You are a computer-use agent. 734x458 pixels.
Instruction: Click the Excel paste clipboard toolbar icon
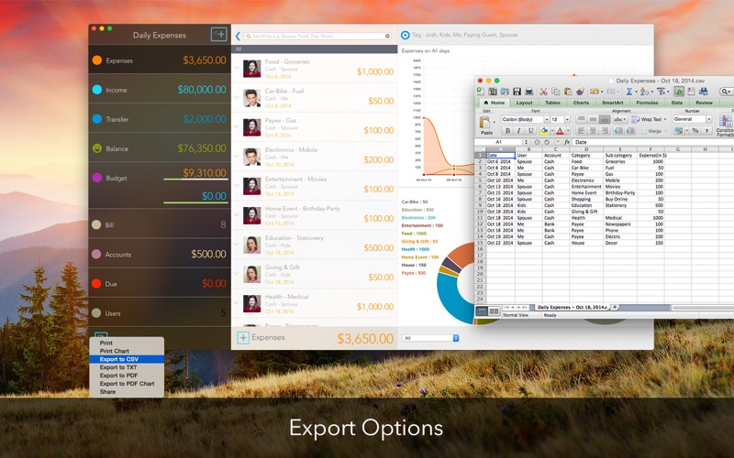(568, 92)
